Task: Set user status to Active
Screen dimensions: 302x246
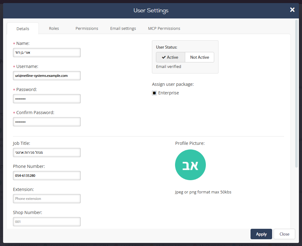Action: click(x=170, y=57)
